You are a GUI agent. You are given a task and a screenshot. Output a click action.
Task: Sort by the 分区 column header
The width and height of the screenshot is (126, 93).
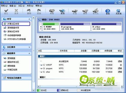click(x=48, y=51)
